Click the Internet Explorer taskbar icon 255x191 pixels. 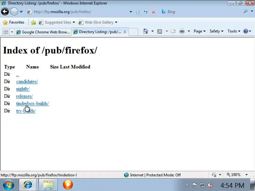point(28,185)
